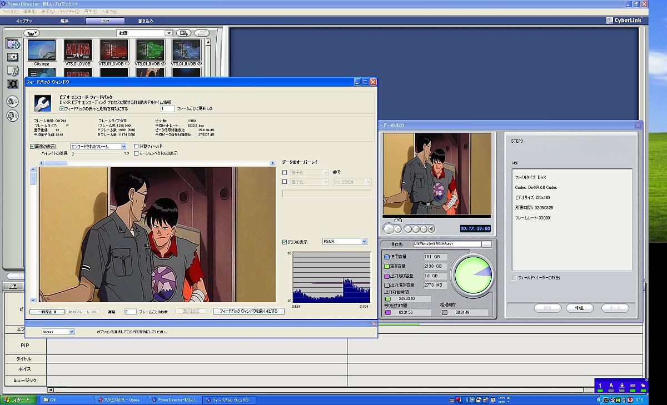Open the 表示 menu

click(x=48, y=11)
